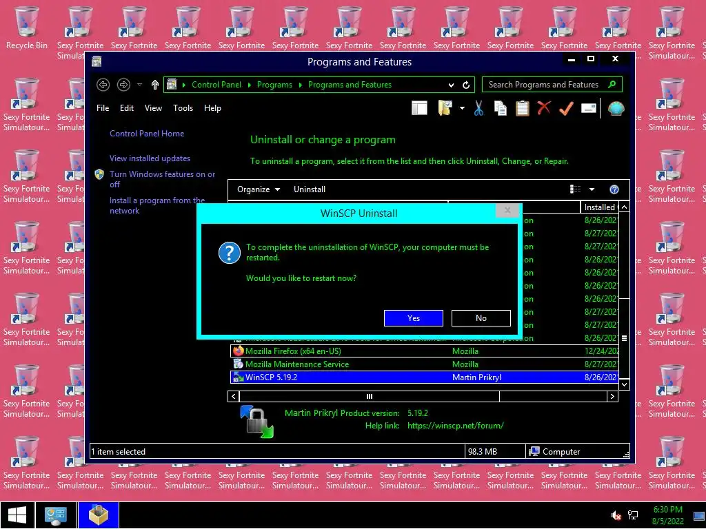Screen dimensions: 706x529
Task: Click the window icon in title bar
Action: pos(97,61)
